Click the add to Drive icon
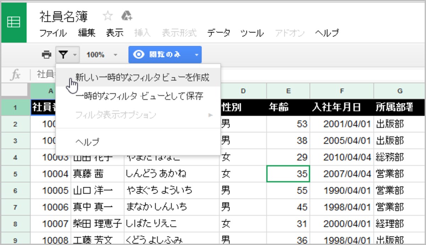Image resolution: width=426 pixels, height=245 pixels. pos(126,16)
